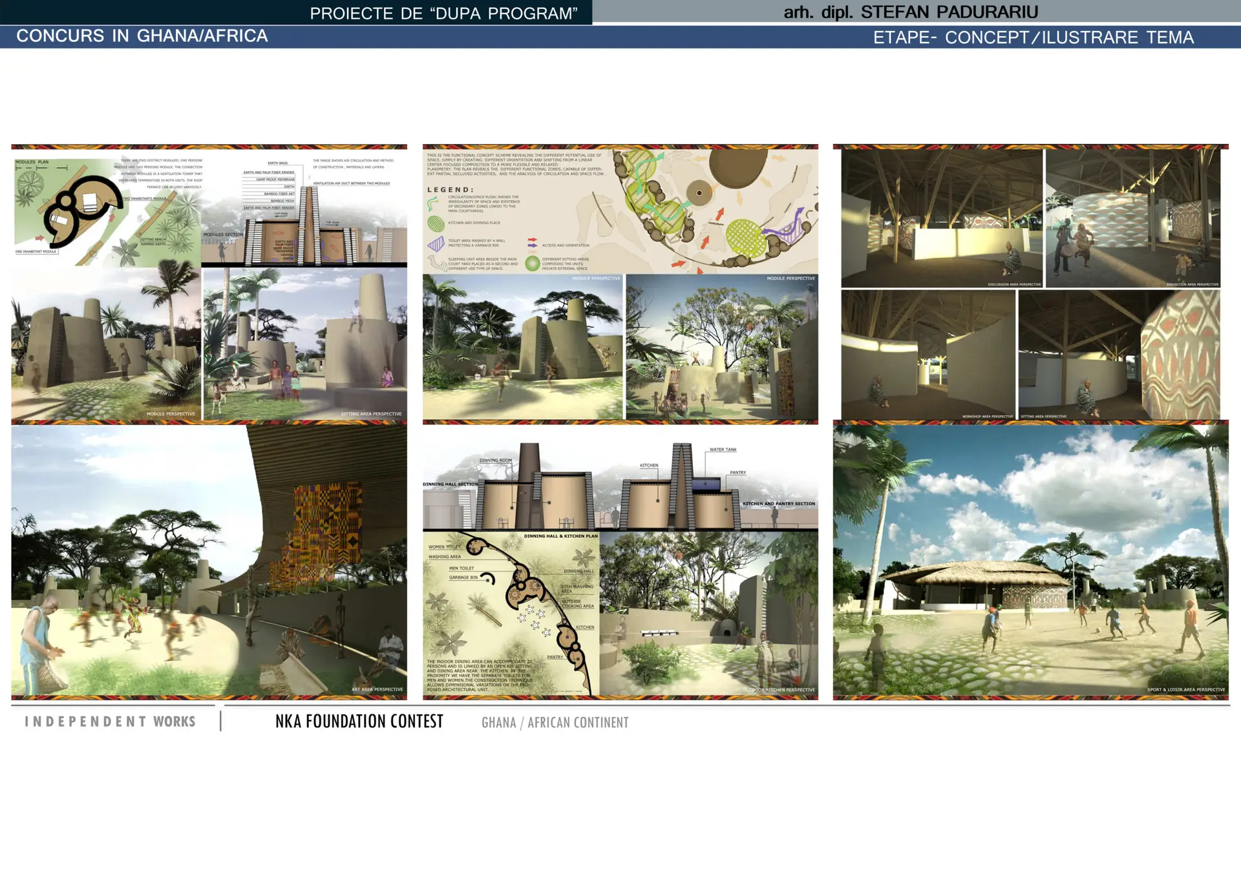Click the green Kitchen and Dining Place legend icon
This screenshot has width=1241, height=877.
click(x=436, y=225)
